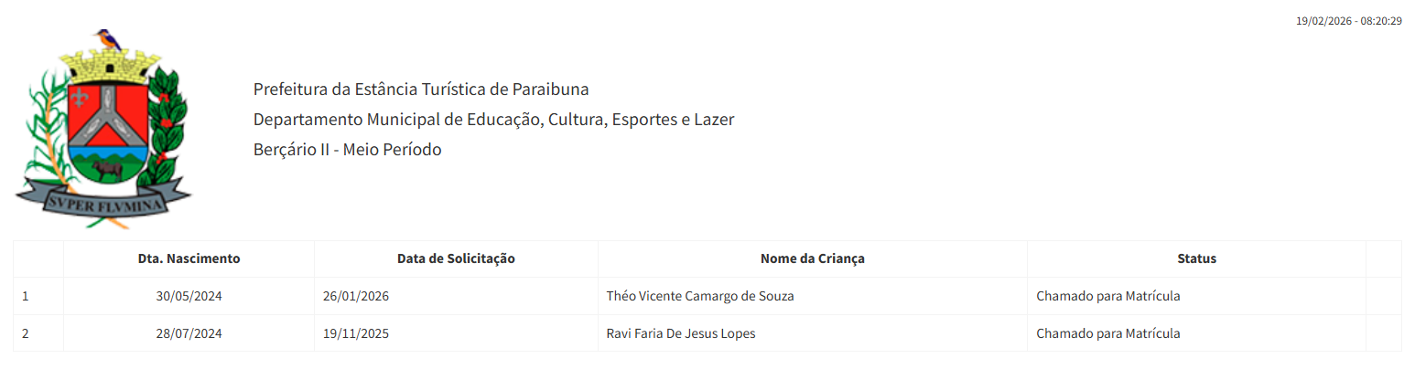Click birth date 30/05/2024
Viewport: 1415px width, 369px height.
point(189,296)
